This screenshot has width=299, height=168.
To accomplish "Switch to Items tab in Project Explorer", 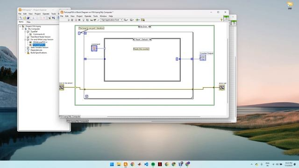I will tap(21, 22).
